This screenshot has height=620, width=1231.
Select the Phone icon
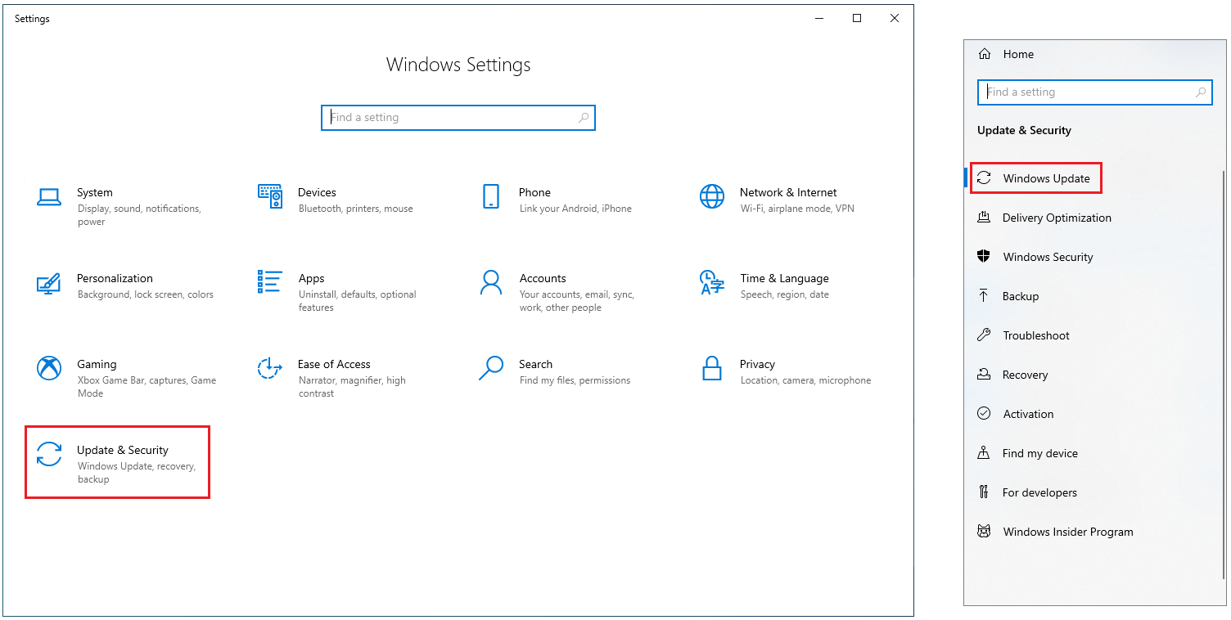[x=491, y=196]
